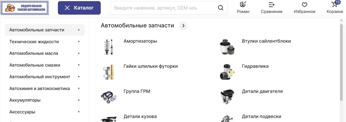Select the Амортизаторы product image
The width and height of the screenshot is (346, 122).
click(108, 47)
